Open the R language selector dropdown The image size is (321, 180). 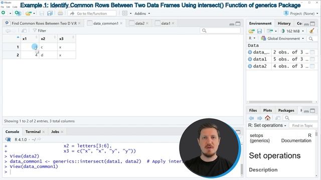(x=252, y=38)
